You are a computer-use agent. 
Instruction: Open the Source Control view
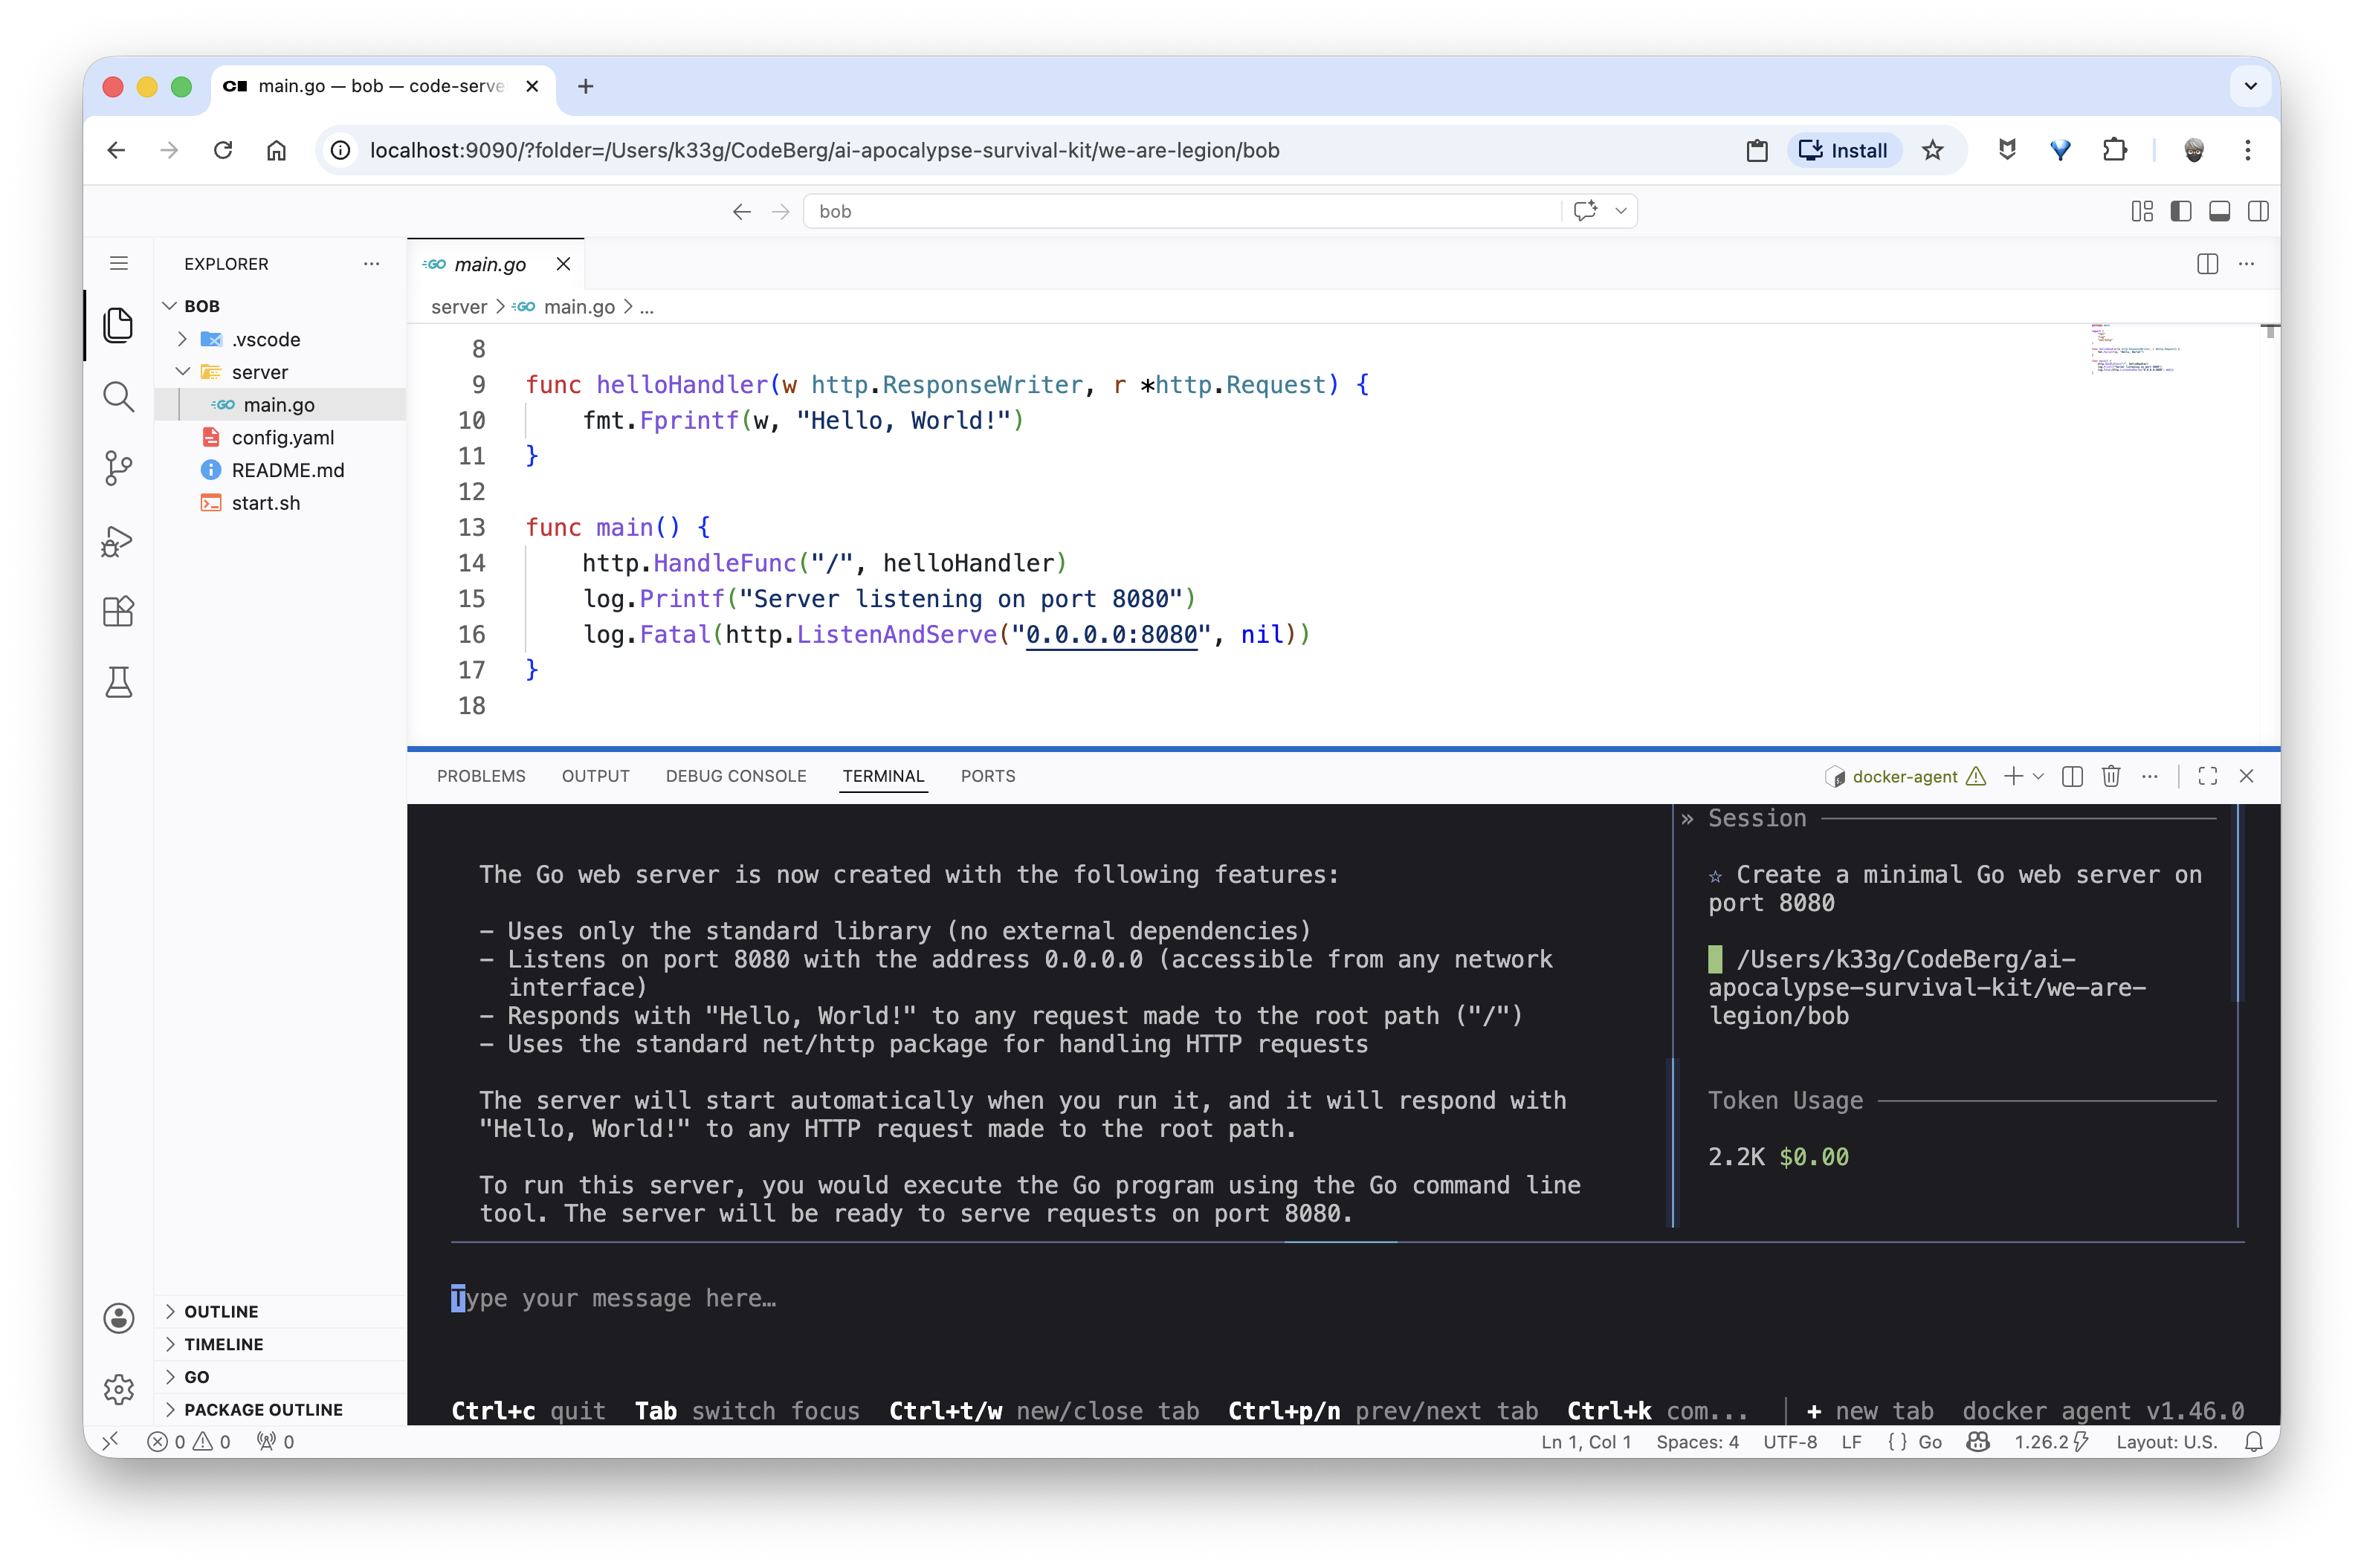[x=118, y=467]
